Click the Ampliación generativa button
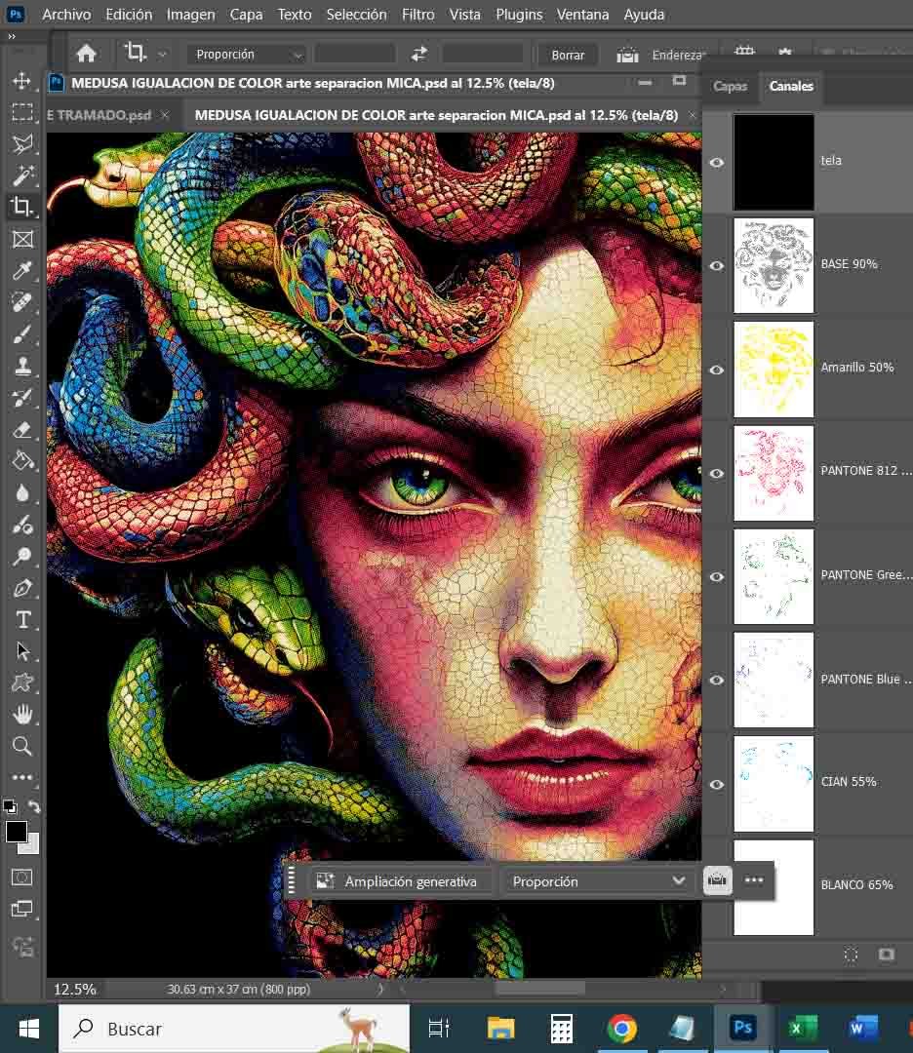The image size is (913, 1053). click(x=399, y=881)
